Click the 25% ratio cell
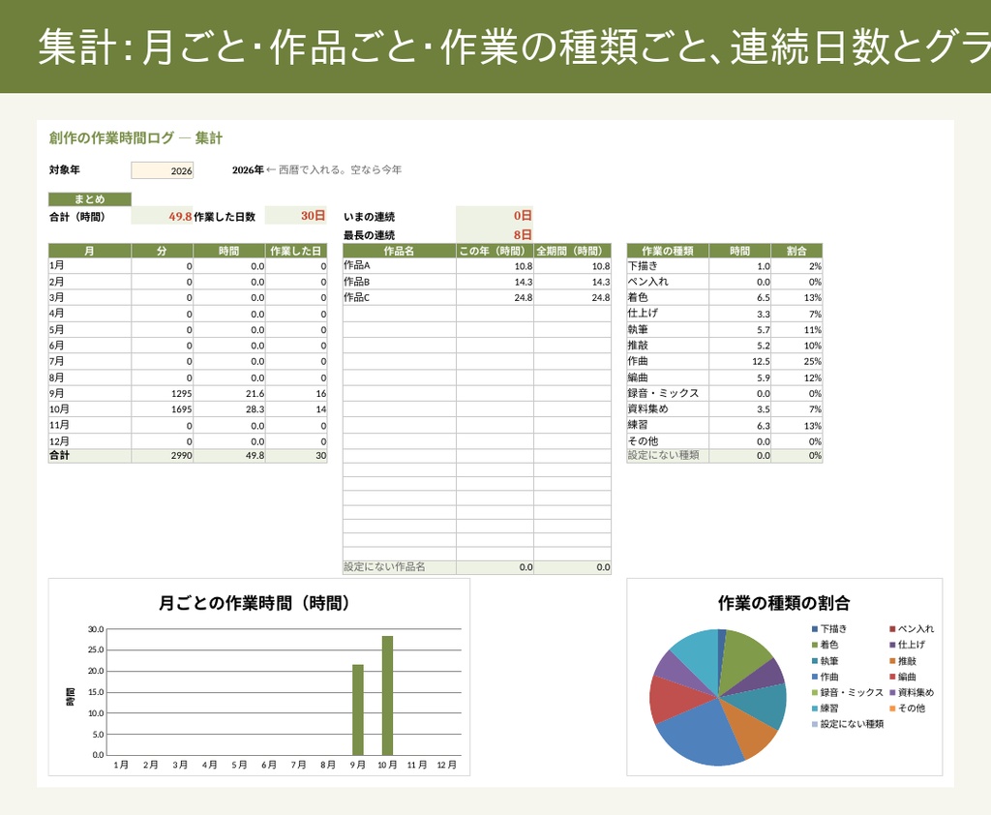 pos(797,362)
